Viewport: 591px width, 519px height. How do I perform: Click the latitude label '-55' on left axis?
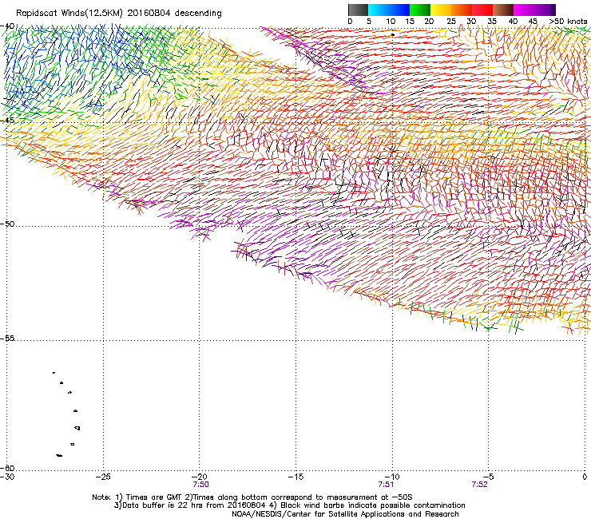pos(7,339)
